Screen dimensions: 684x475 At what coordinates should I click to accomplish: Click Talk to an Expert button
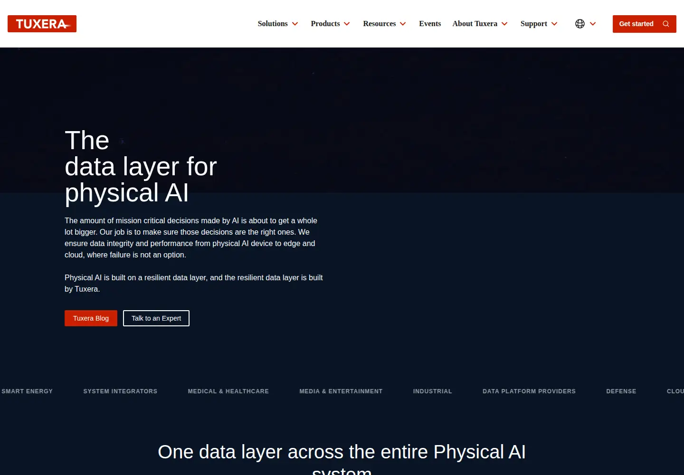point(156,318)
